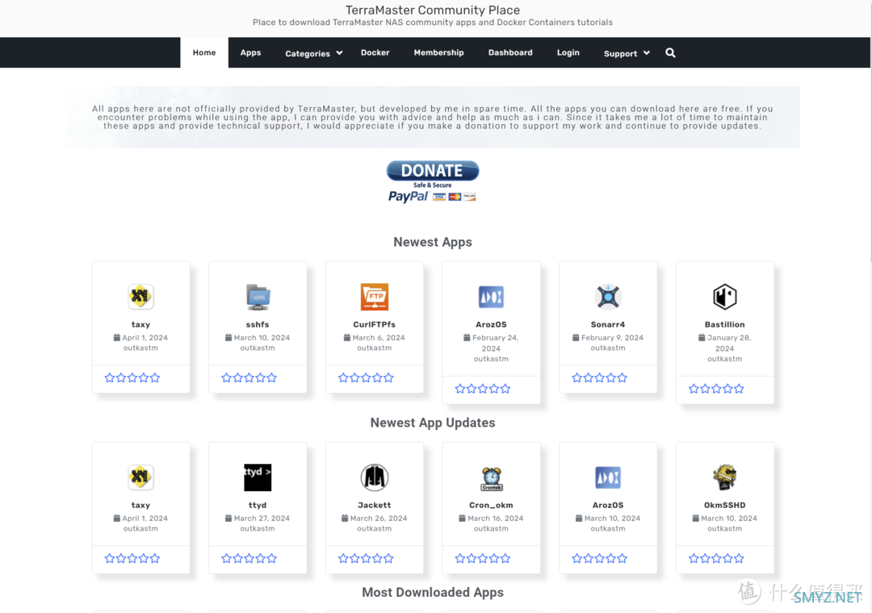This screenshot has height=613, width=872.
Task: Open the Bastillion shield icon
Action: coord(724,297)
